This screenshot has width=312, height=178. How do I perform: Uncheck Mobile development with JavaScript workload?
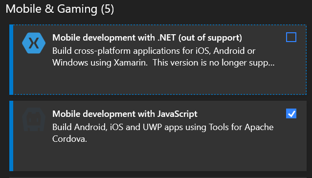(x=291, y=113)
